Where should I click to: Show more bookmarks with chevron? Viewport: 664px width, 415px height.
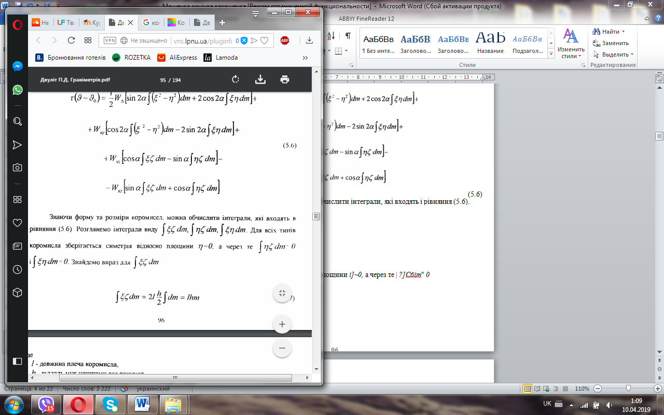(305, 58)
